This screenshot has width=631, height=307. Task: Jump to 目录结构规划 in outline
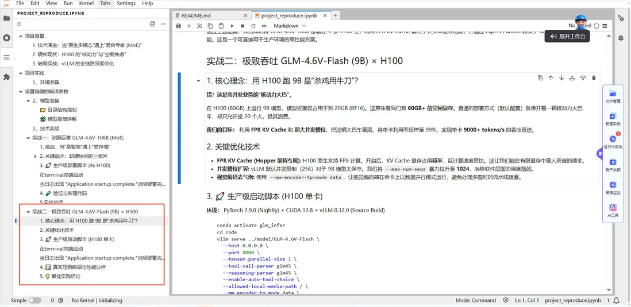[x=59, y=110]
